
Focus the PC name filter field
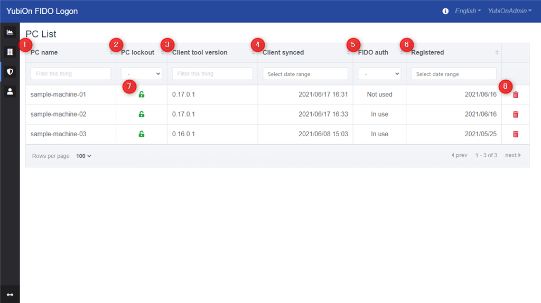(71, 74)
